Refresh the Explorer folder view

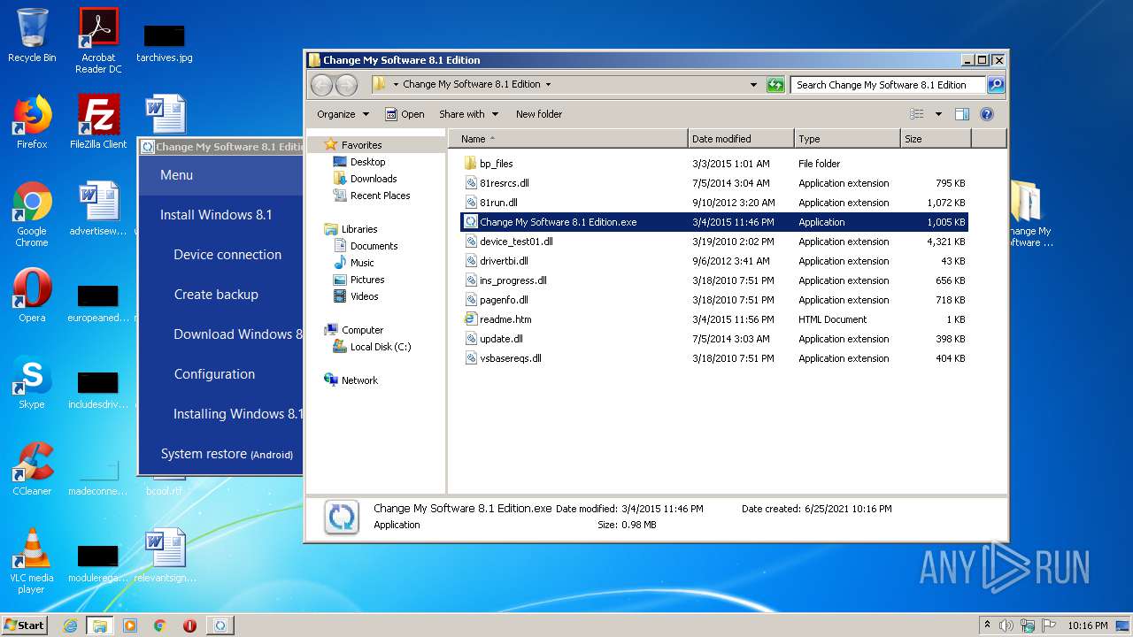775,85
